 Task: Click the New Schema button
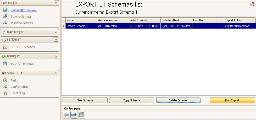pyautogui.click(x=85, y=100)
